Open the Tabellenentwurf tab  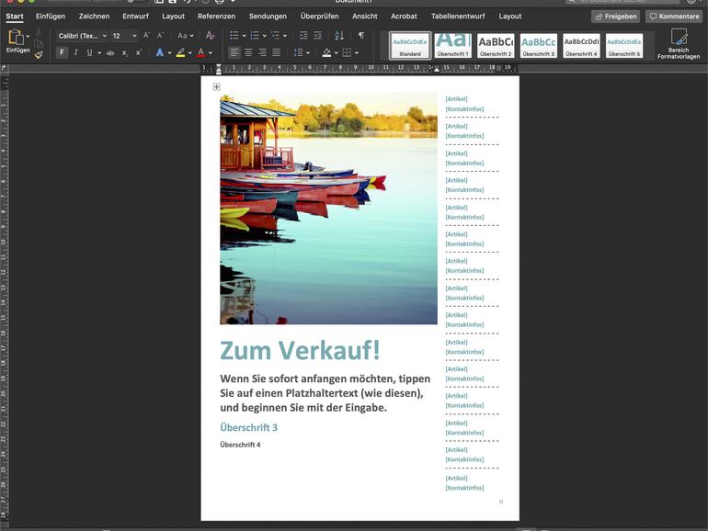click(x=458, y=17)
